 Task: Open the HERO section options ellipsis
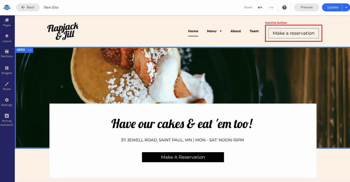(30, 50)
